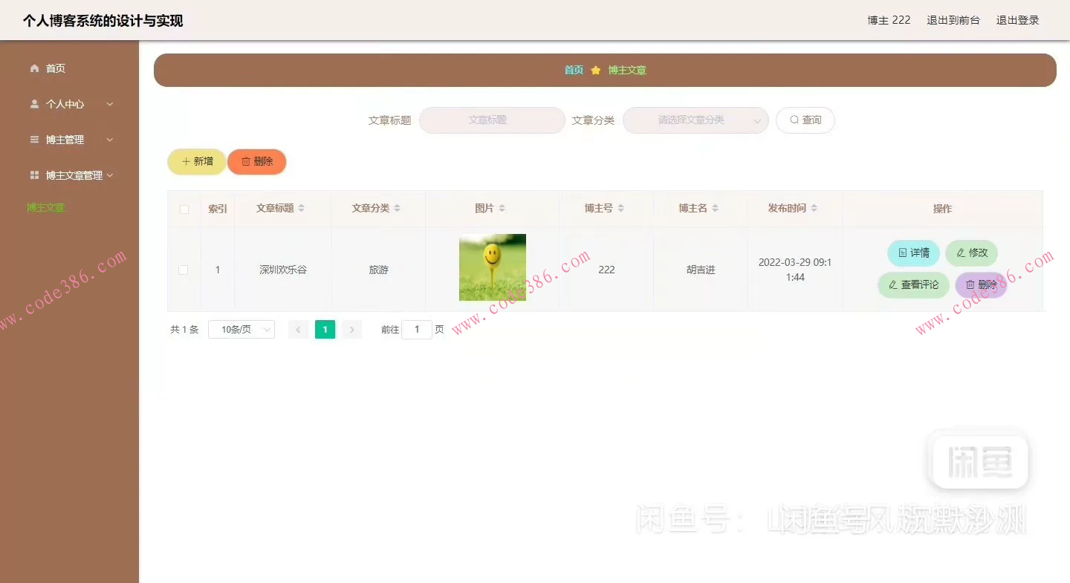1070x583 pixels.
Task: Click 退出登录 in the top bar
Action: pos(1017,20)
